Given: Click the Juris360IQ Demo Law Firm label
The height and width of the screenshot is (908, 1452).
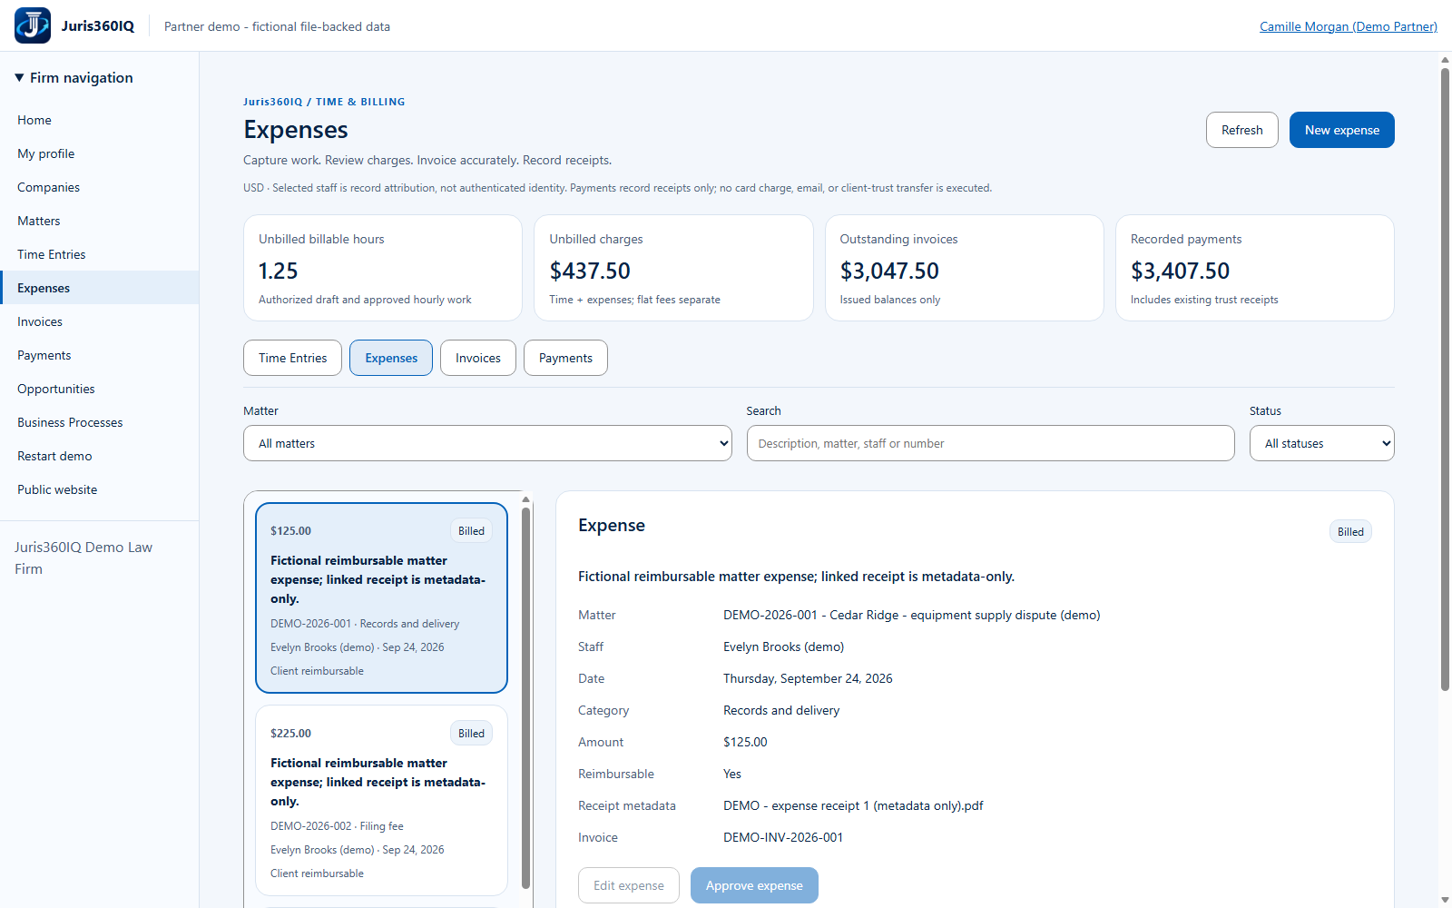Looking at the screenshot, I should point(83,558).
